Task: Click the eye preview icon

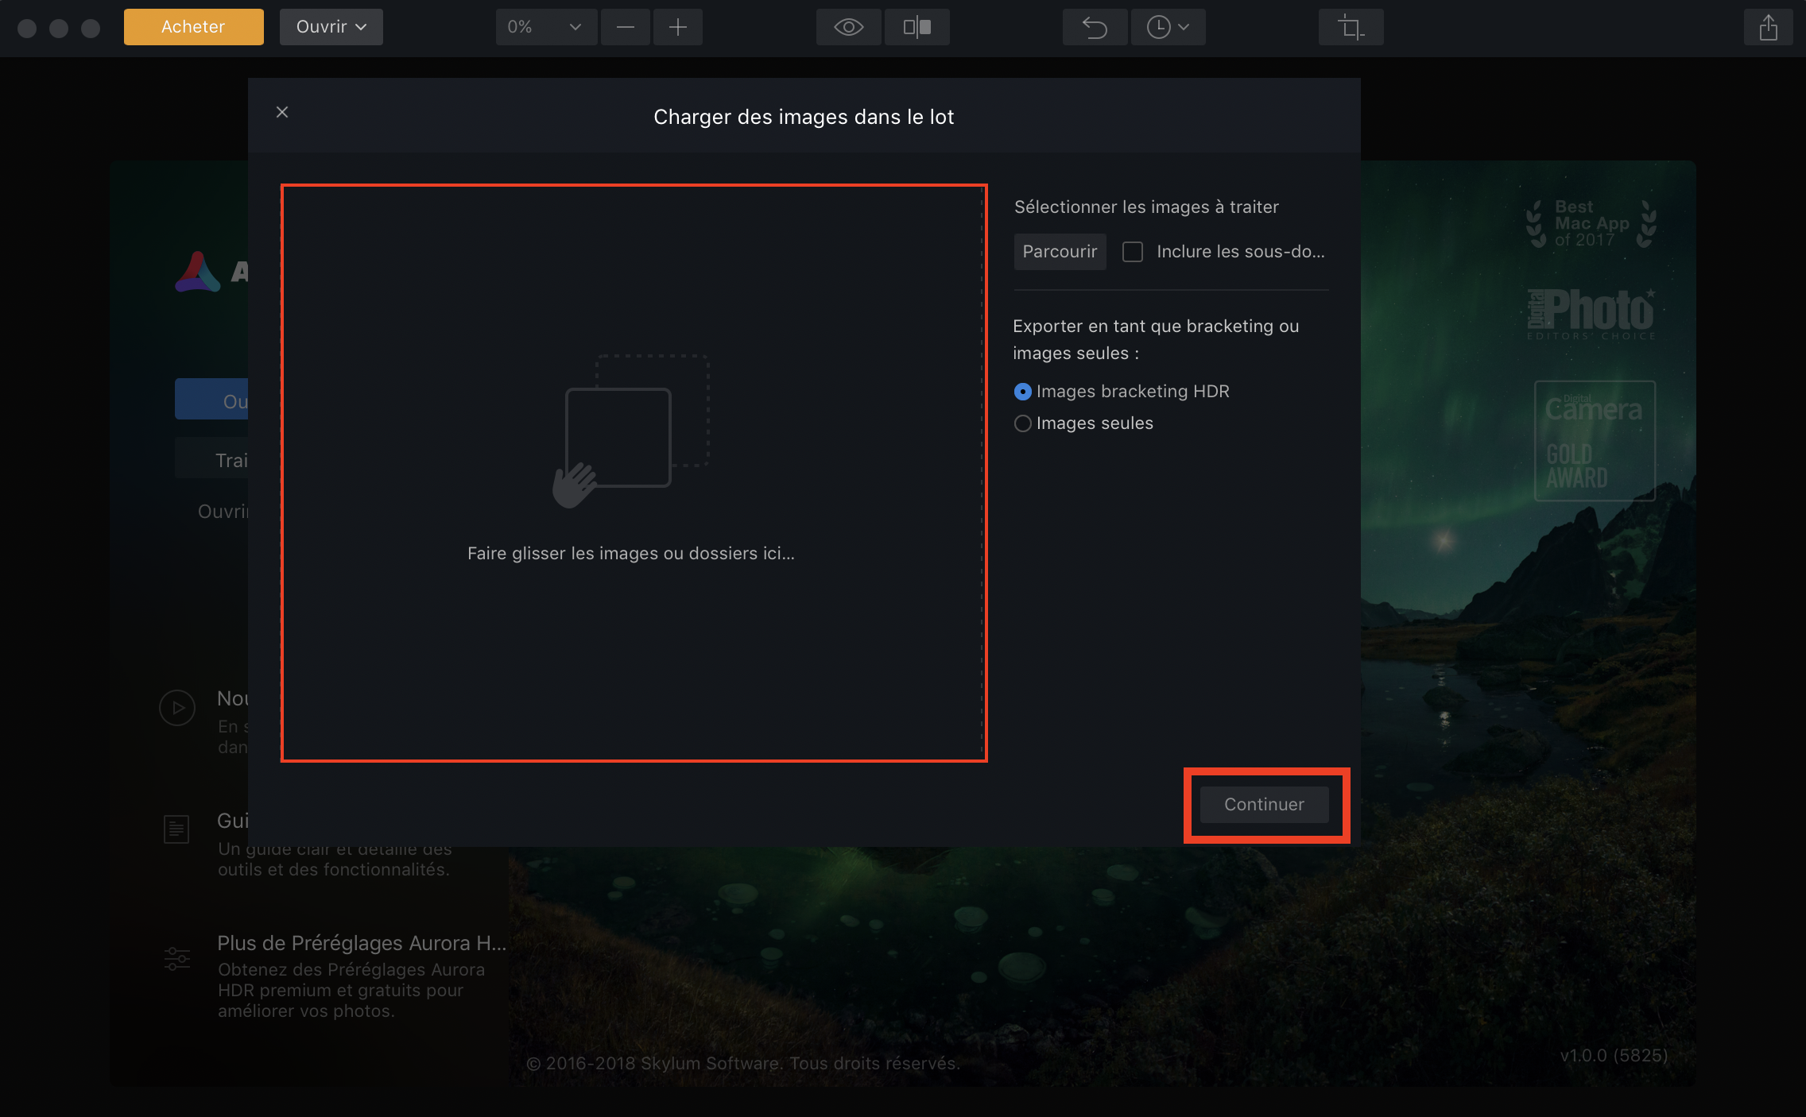Action: (848, 27)
